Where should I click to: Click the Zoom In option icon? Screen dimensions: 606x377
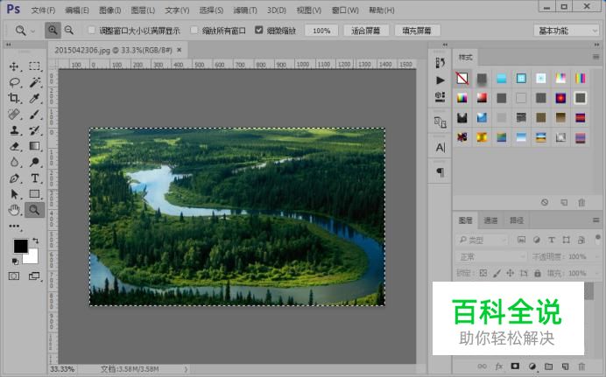[53, 30]
